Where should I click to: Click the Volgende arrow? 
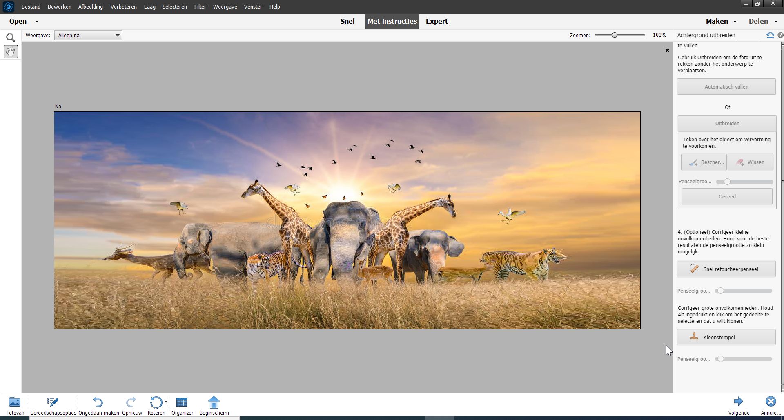738,402
